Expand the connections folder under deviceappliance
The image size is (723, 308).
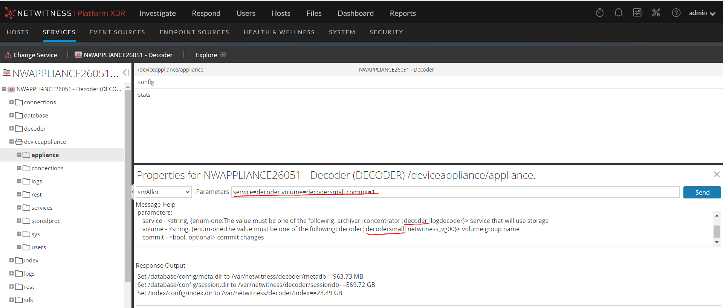pos(19,168)
